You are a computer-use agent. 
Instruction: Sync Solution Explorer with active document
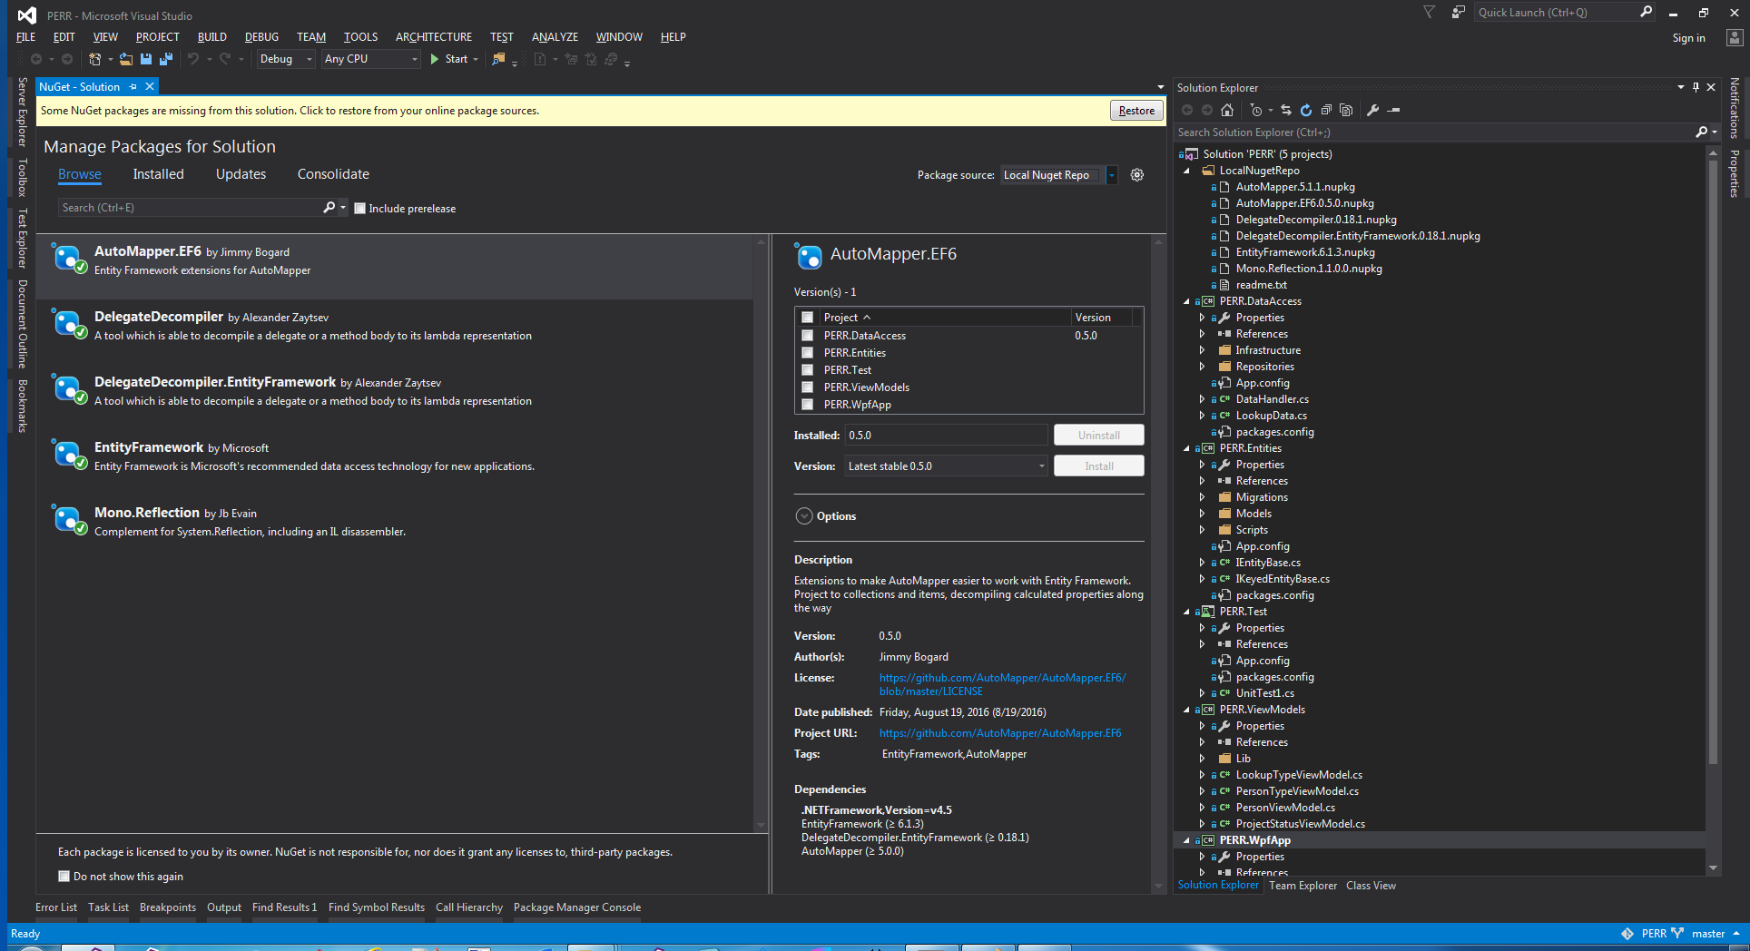1286,110
